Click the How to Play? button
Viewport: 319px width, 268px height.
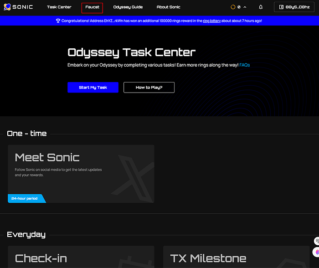pyautogui.click(x=149, y=88)
